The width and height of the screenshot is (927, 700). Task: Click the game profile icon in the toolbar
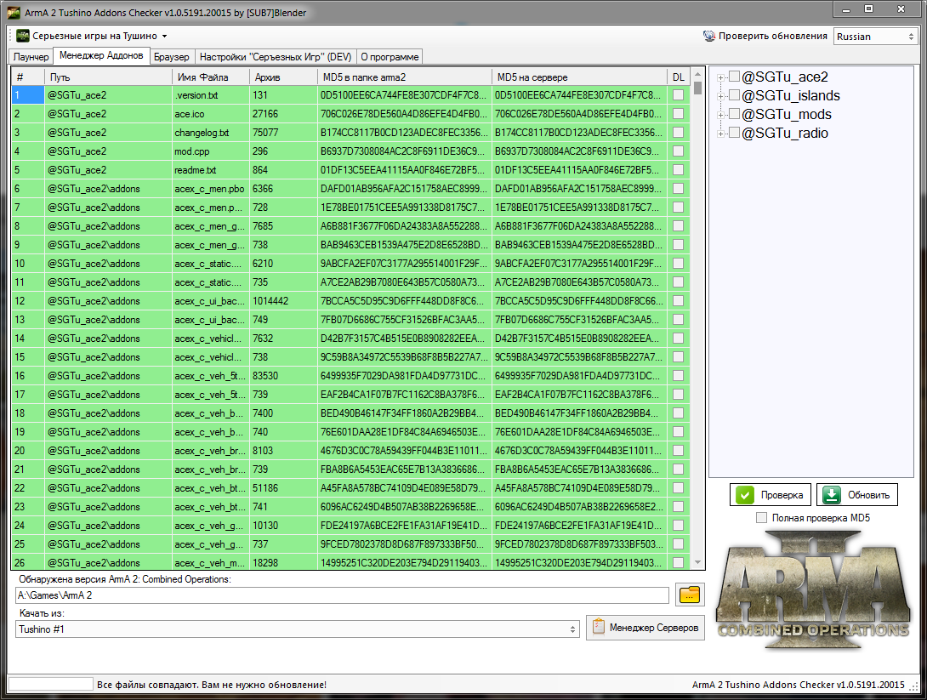click(x=22, y=36)
